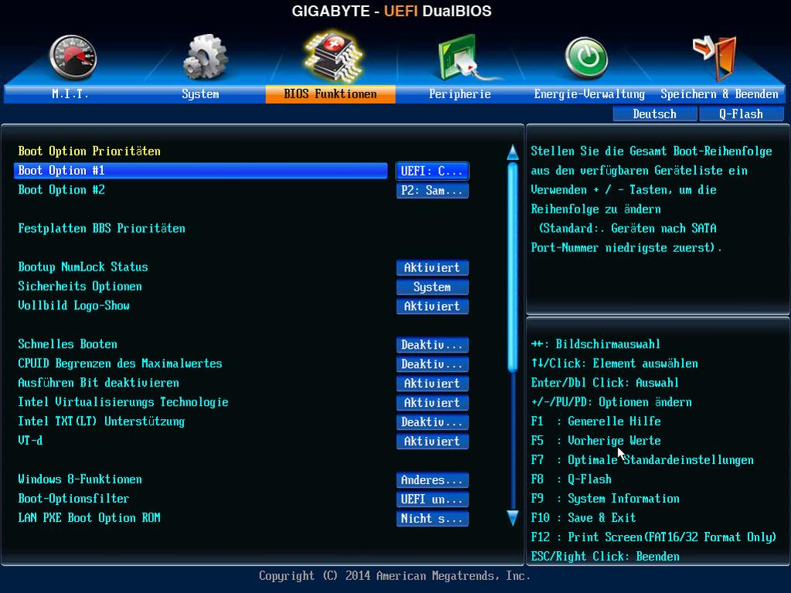Select Ausführen Bit deaktivieren label
Viewport: 791px width, 593px height.
pyautogui.click(x=98, y=383)
